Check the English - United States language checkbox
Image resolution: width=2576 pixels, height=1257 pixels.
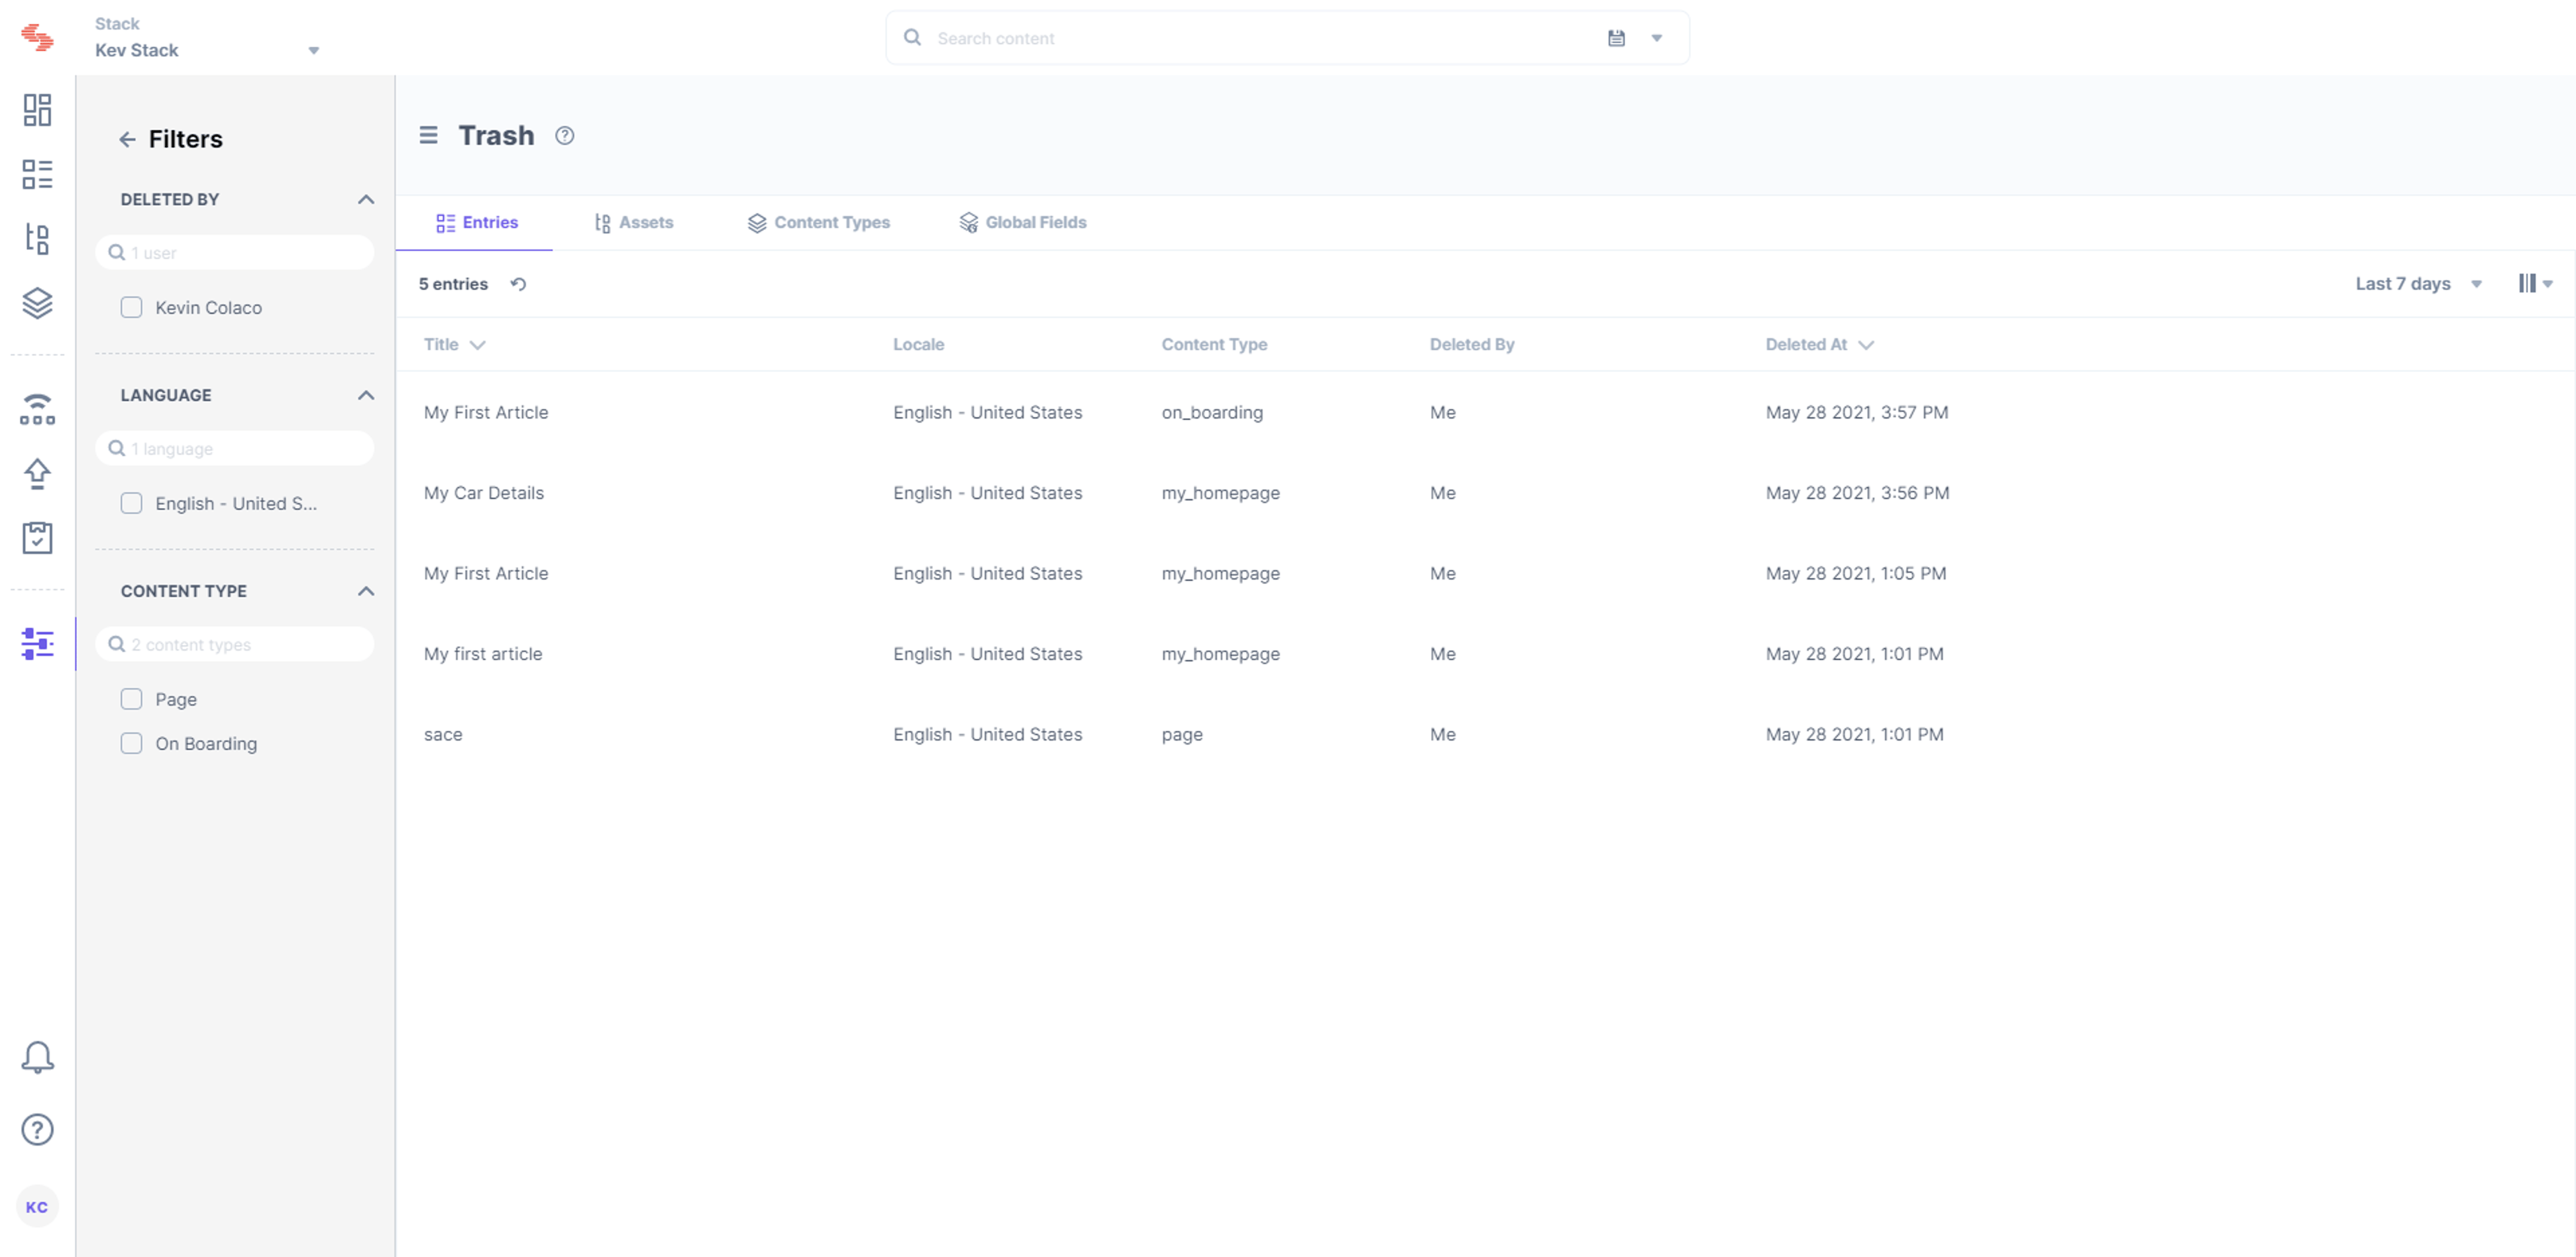pos(131,503)
